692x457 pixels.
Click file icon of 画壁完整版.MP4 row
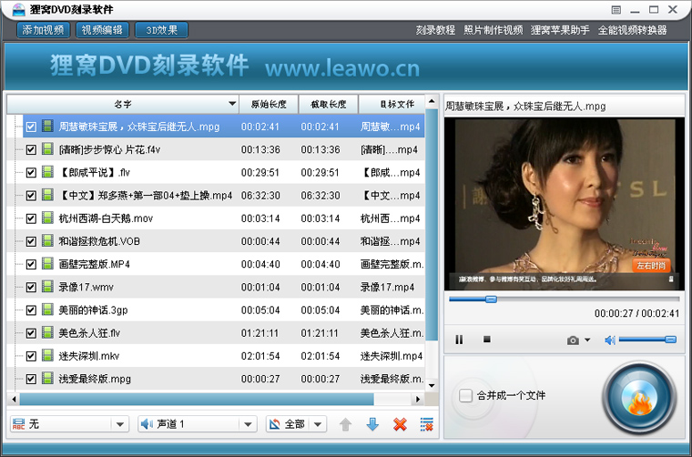click(47, 264)
